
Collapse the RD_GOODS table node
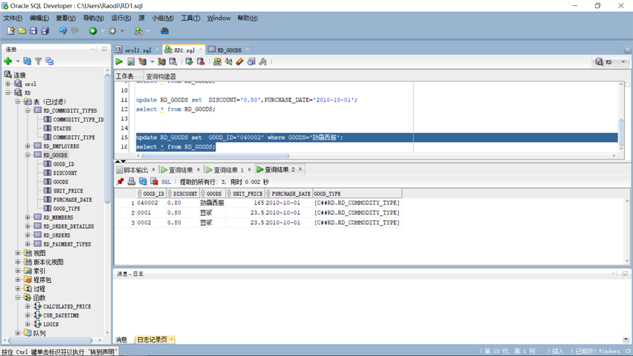click(28, 154)
